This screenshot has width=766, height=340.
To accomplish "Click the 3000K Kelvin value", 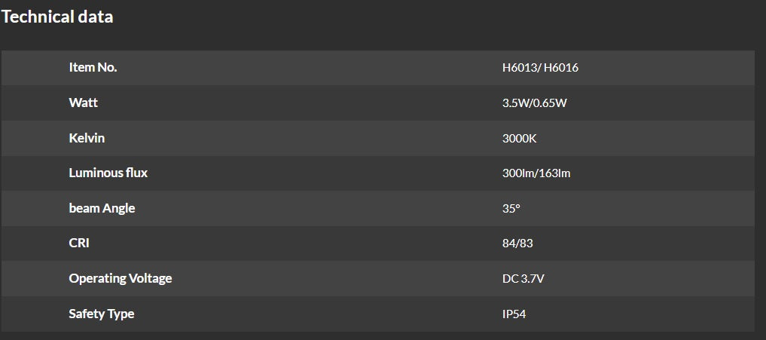I will [519, 138].
